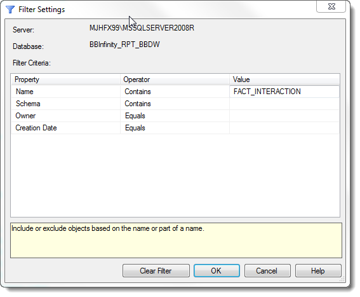The width and height of the screenshot is (360, 297).
Task: Select the Creation Date property row
Action: [x=65, y=128]
